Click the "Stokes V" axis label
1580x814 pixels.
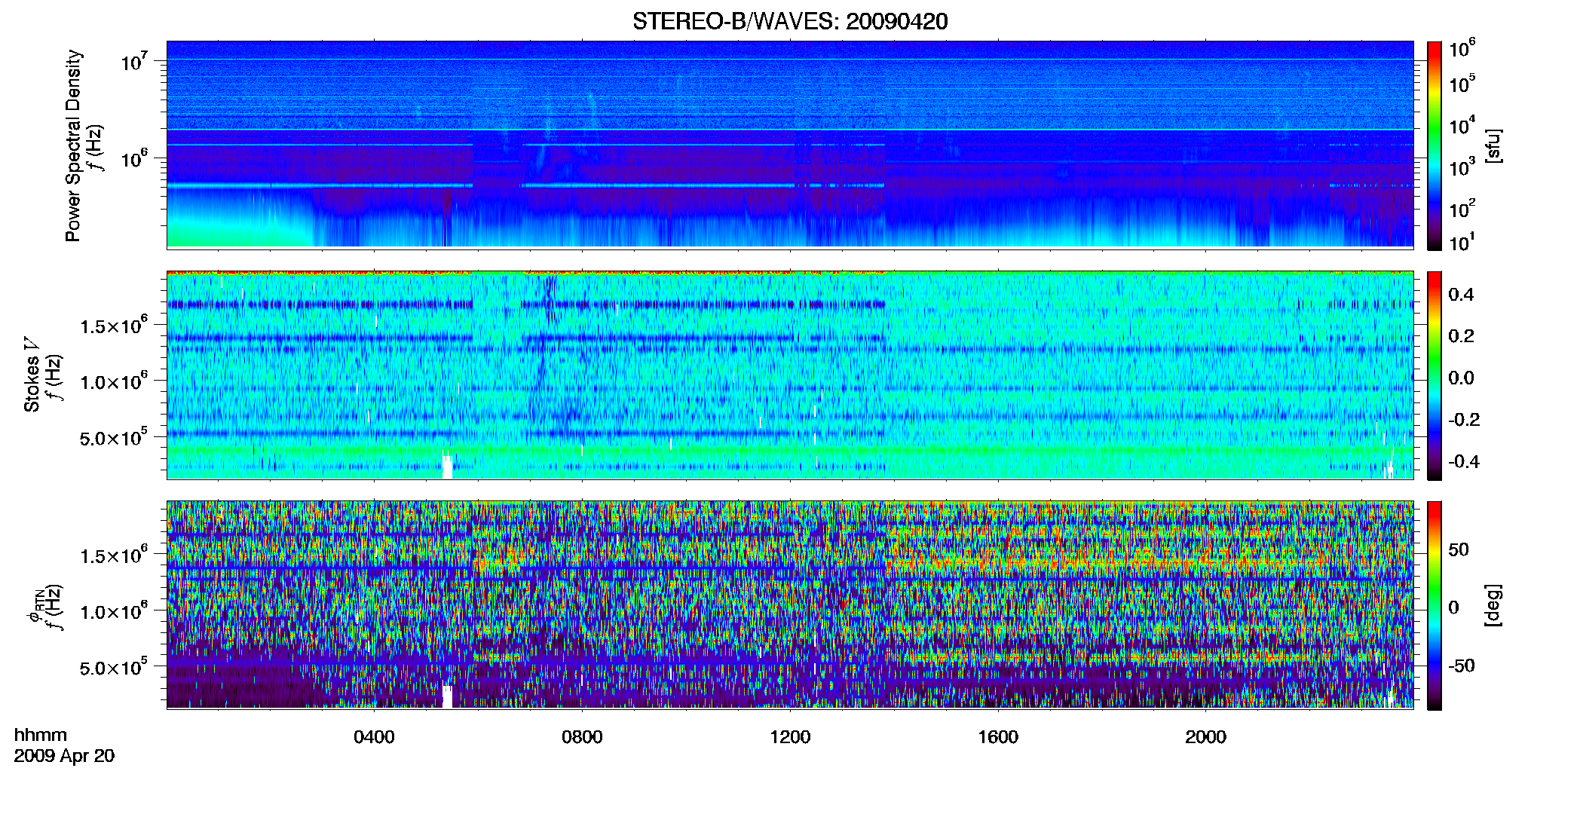[32, 375]
